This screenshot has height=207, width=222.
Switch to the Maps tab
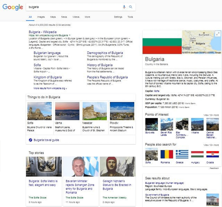(53, 17)
